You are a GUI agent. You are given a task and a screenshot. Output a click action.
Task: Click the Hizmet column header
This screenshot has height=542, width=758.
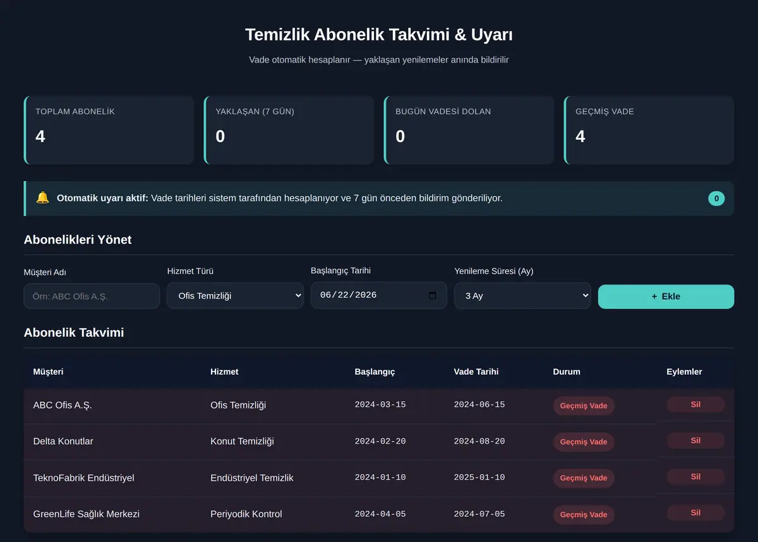224,372
